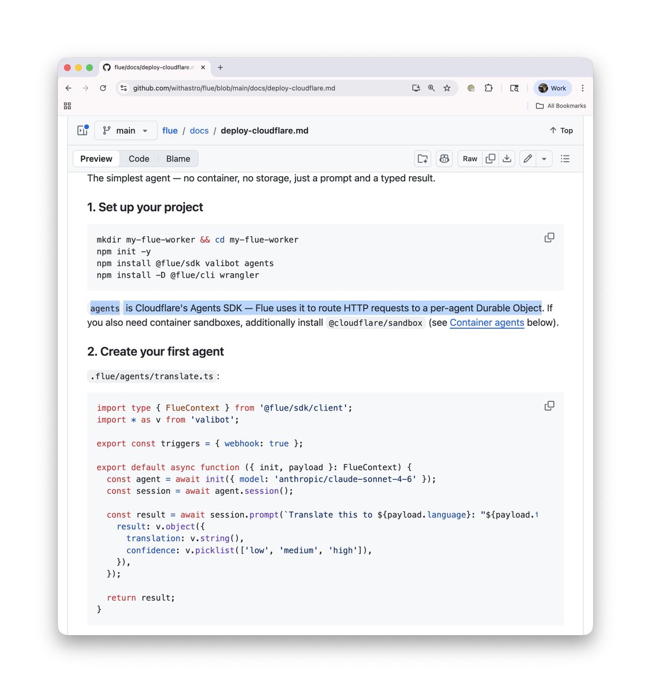651x693 pixels.
Task: Open the cookie extension icon
Action: pyautogui.click(x=471, y=88)
